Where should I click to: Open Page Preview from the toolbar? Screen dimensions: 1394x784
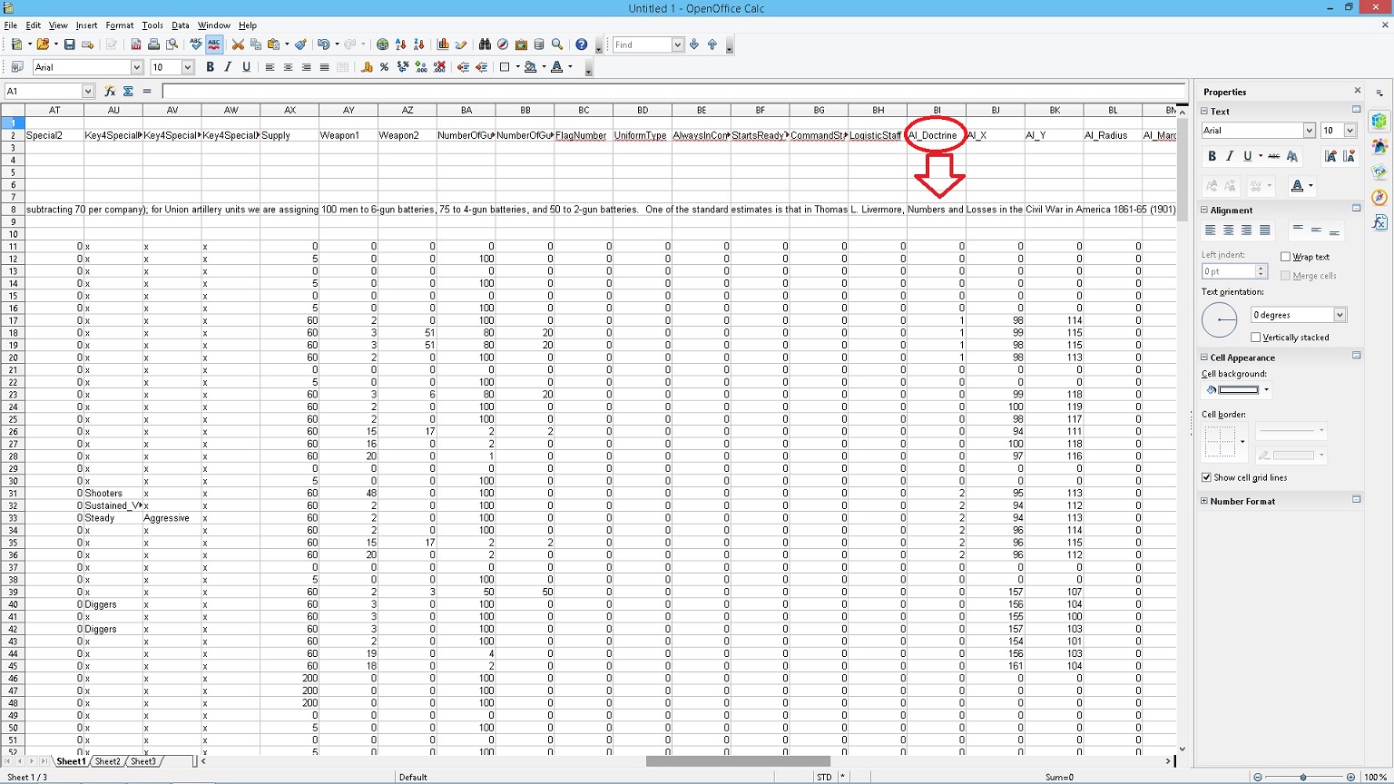click(x=172, y=44)
